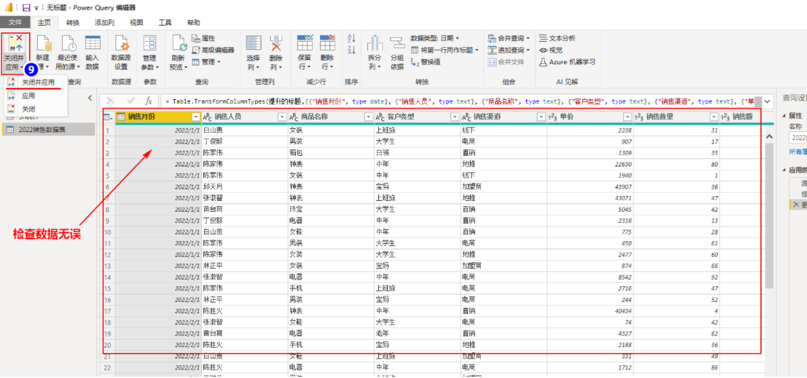This screenshot has width=807, height=378.
Task: Open the 销售数量 column filter dropdown
Action: point(714,117)
